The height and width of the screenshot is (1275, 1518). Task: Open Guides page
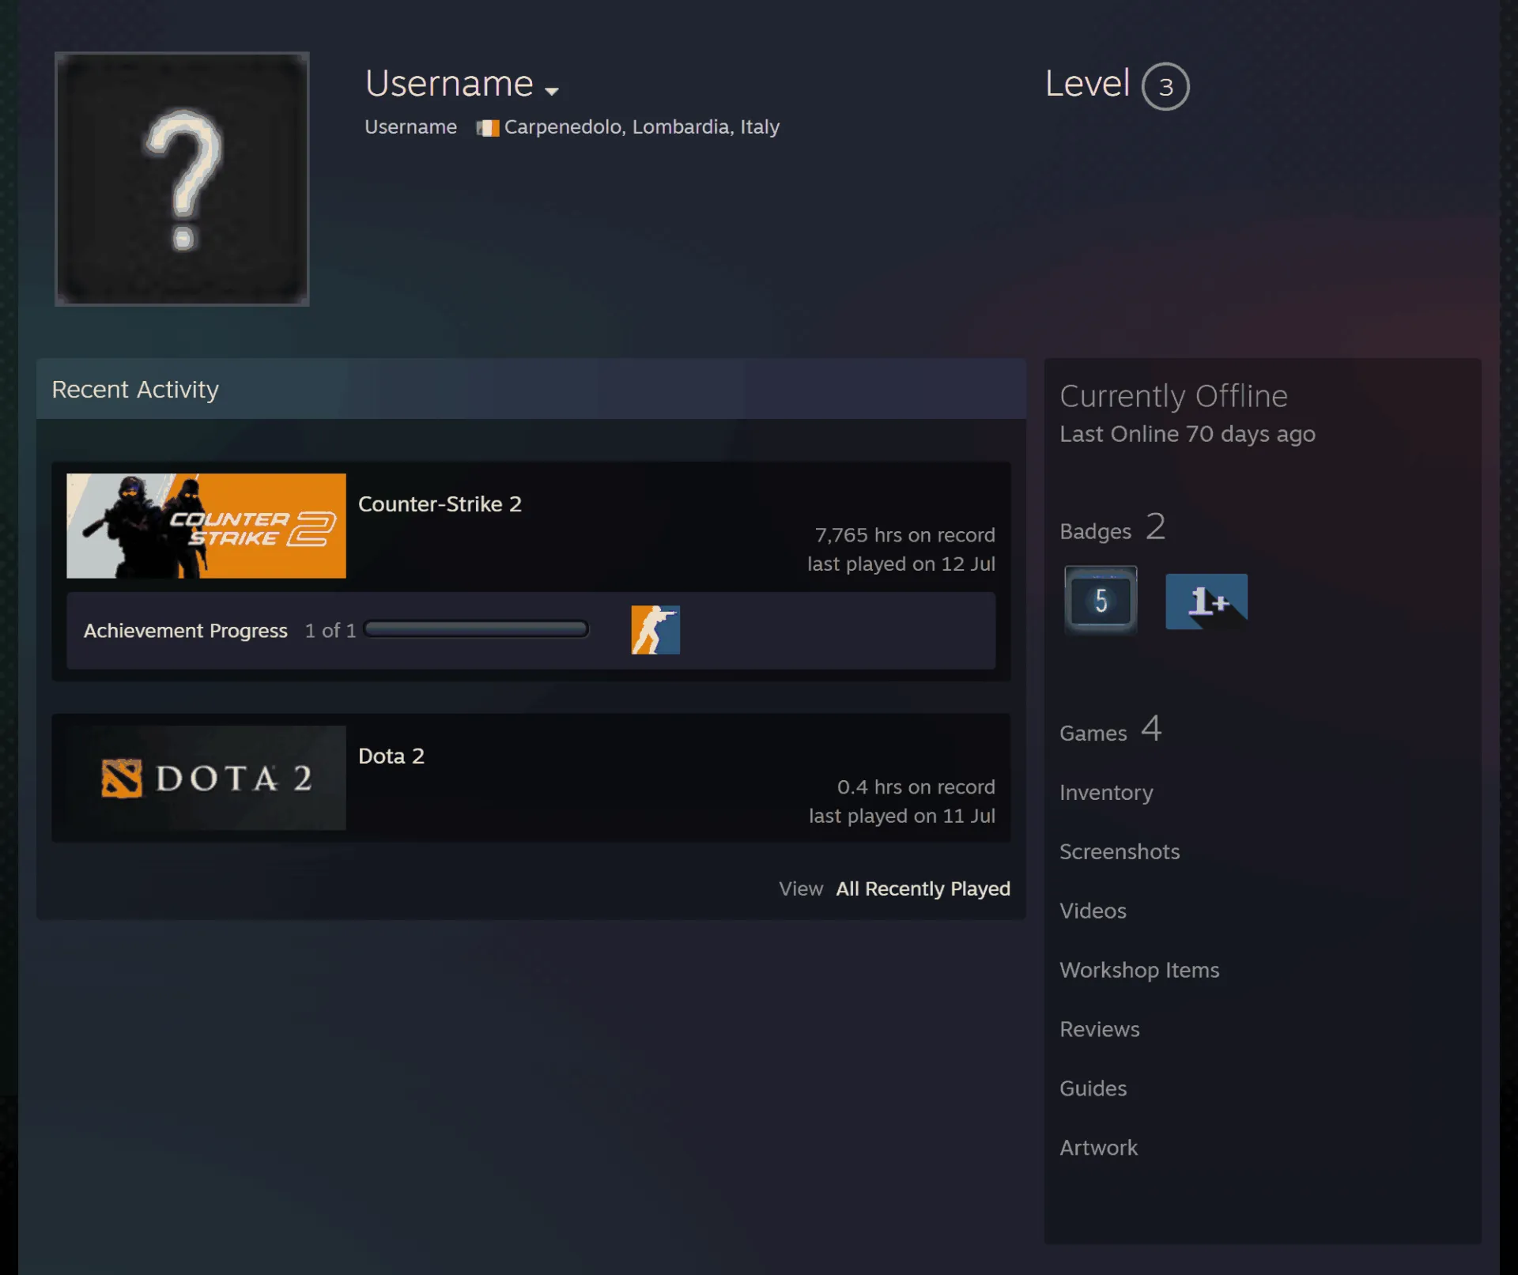pyautogui.click(x=1093, y=1088)
